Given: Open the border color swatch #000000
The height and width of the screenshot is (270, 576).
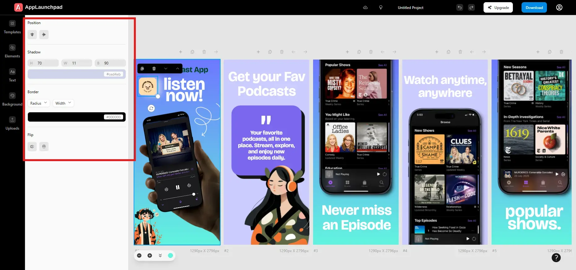Looking at the screenshot, I should [x=77, y=117].
